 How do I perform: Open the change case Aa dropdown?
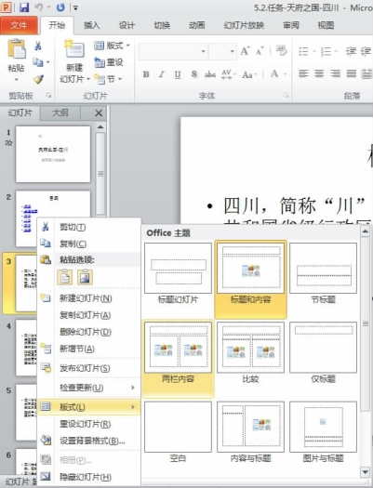click(249, 74)
